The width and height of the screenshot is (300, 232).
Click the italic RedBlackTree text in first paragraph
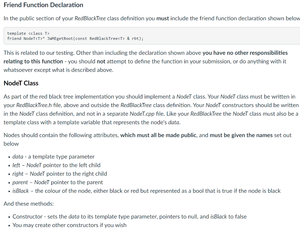(x=90, y=18)
